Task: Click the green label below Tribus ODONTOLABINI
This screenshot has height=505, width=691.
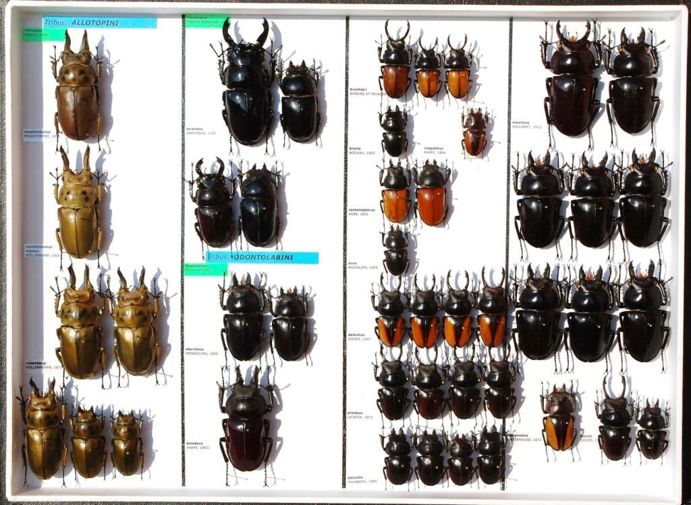Action: 205,269
